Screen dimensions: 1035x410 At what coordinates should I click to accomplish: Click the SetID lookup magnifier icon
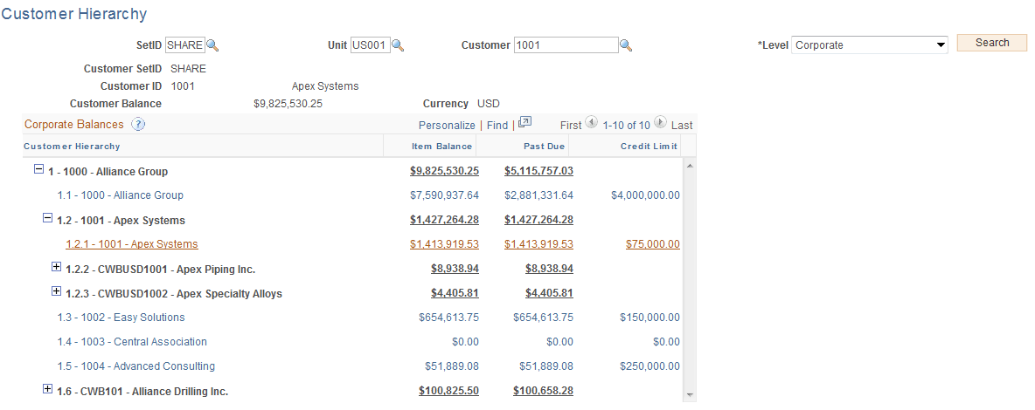[212, 45]
